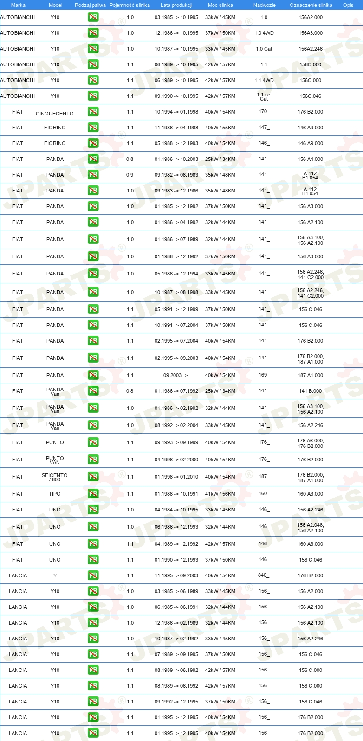The image size is (363, 741).
Task: Click the '01.1998 -> 01.2010' years cell
Action: (176, 477)
